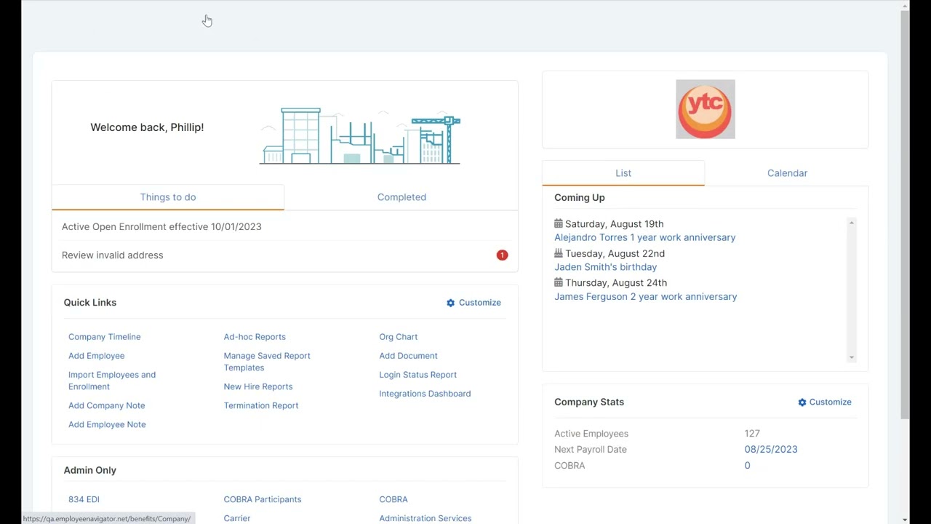Customize the Company Stats panel
Image resolution: width=931 pixels, height=524 pixels.
[825, 402]
